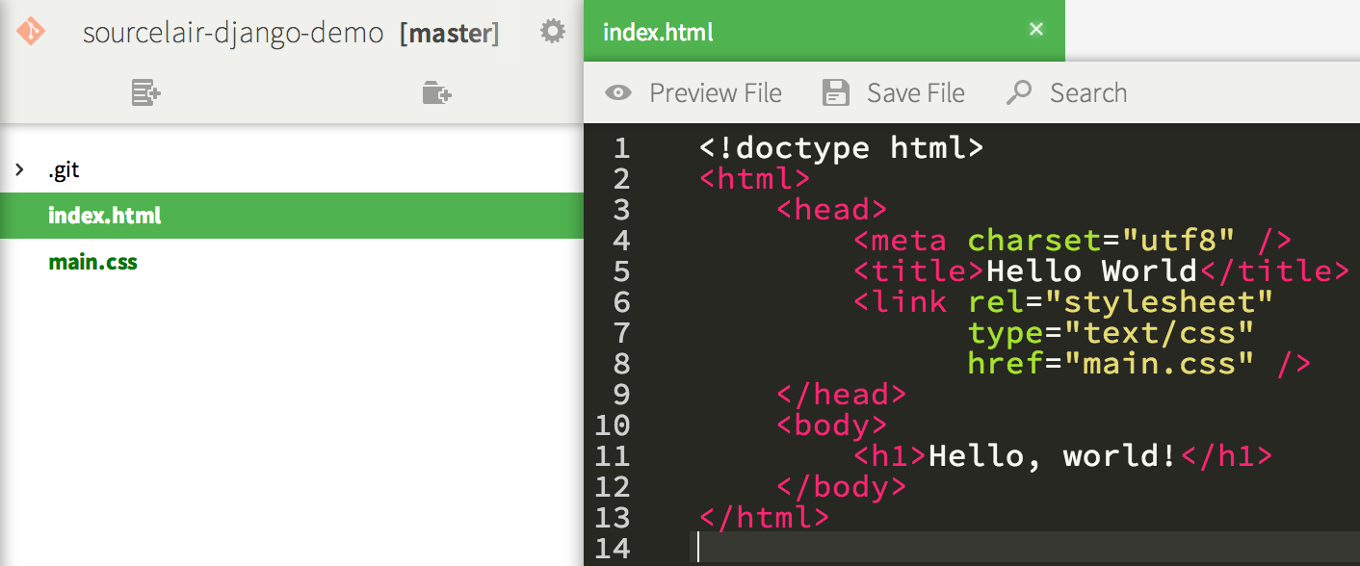Screen dimensions: 1360x566
Task: Click the Save File floppy disk icon
Action: pos(835,93)
